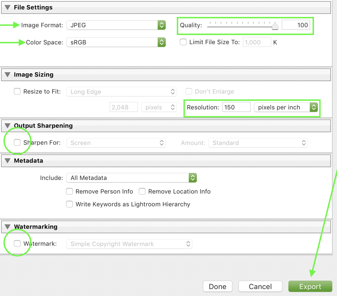Open the pixels unit dropdown
The width and height of the screenshot is (337, 296).
click(159, 107)
